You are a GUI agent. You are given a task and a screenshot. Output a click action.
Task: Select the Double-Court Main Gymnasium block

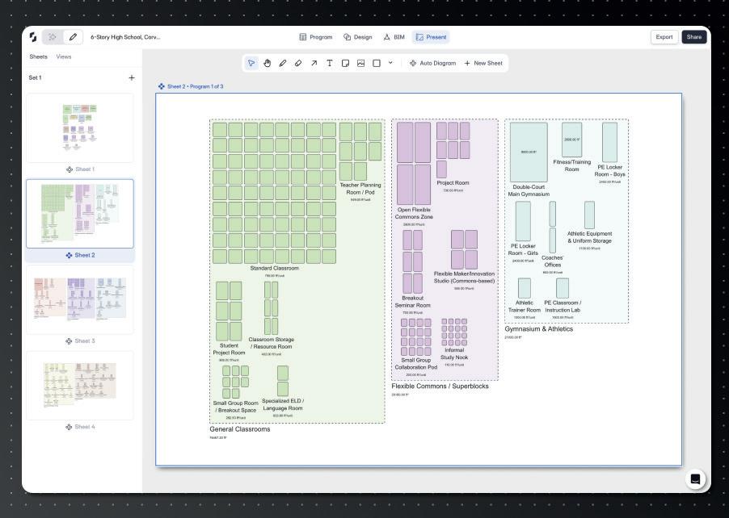(x=529, y=152)
